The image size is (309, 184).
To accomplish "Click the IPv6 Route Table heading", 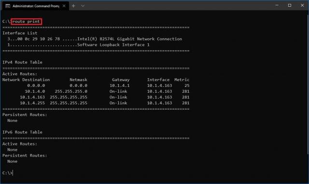I will (22, 132).
